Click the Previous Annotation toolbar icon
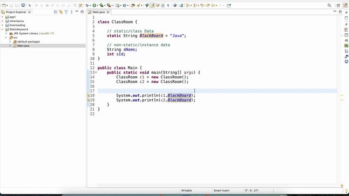 (195, 5)
